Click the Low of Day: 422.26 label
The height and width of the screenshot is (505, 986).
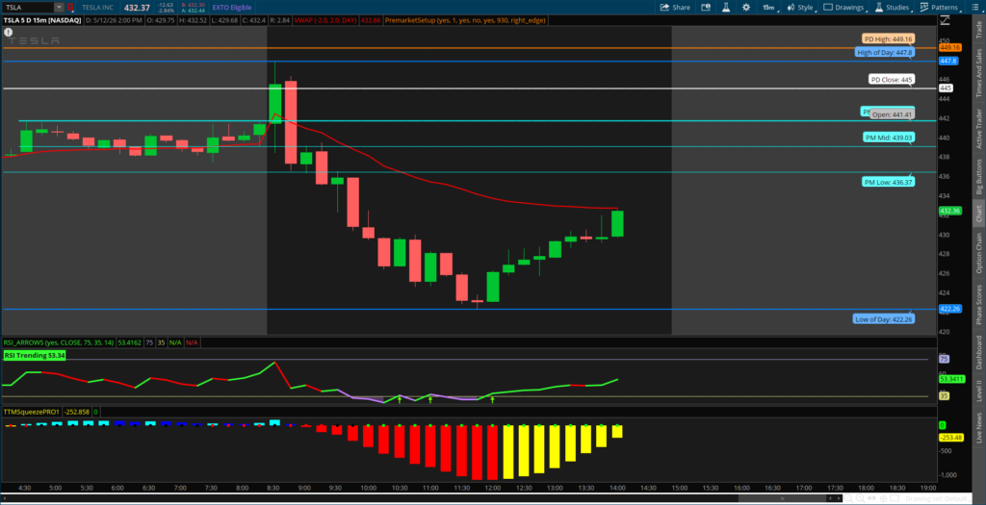click(x=884, y=319)
